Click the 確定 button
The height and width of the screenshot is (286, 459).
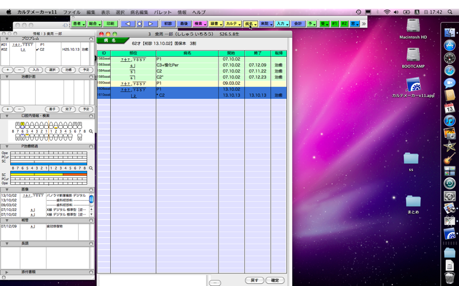click(275, 280)
